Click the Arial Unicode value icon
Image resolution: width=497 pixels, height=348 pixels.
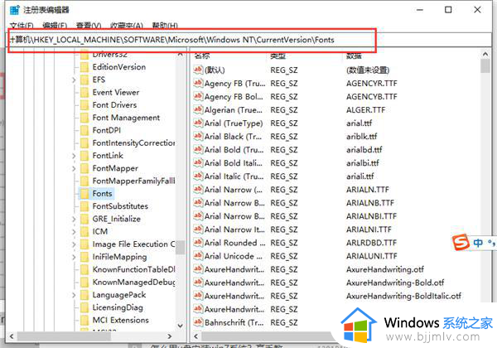[198, 256]
